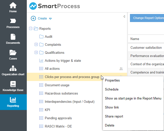Image resolution: width=164 pixels, height=131 pixels.
Task: Open the Home sidebar icon
Action: (13, 5)
